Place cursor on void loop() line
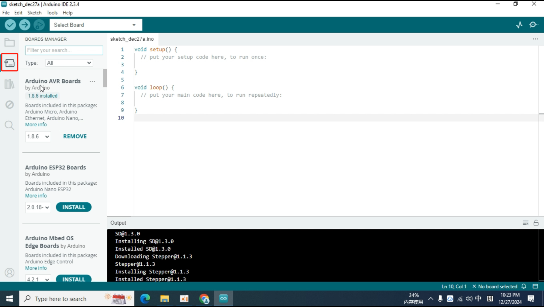The width and height of the screenshot is (544, 307). tap(154, 88)
